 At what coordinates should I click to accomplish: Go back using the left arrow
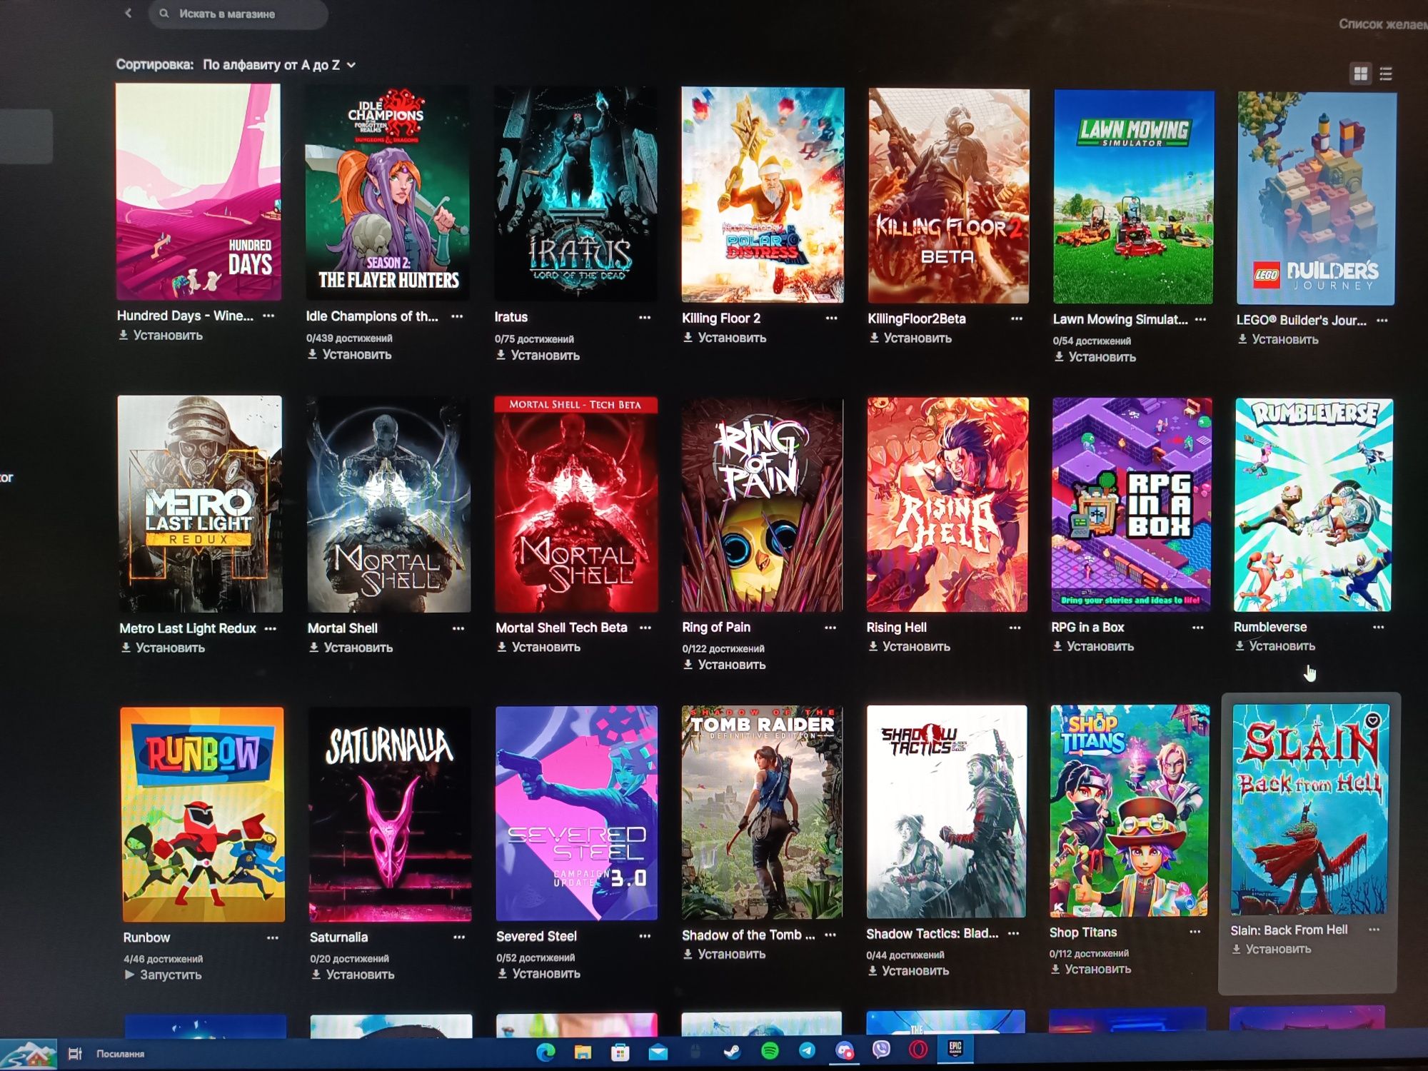(129, 13)
